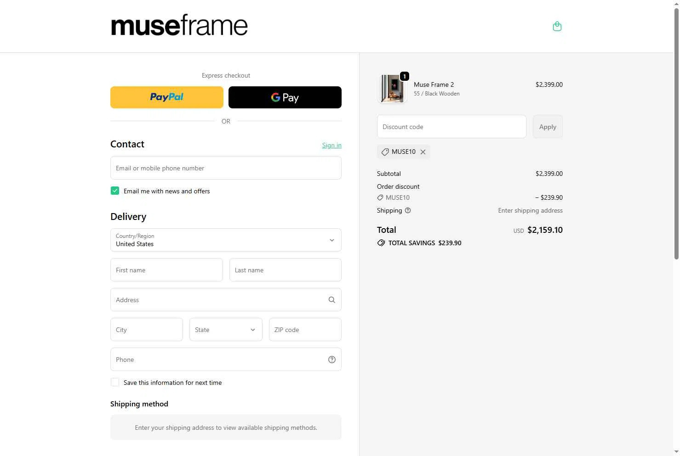Click the address search magnifier icon
Viewport: 680px width, 456px height.
click(331, 300)
